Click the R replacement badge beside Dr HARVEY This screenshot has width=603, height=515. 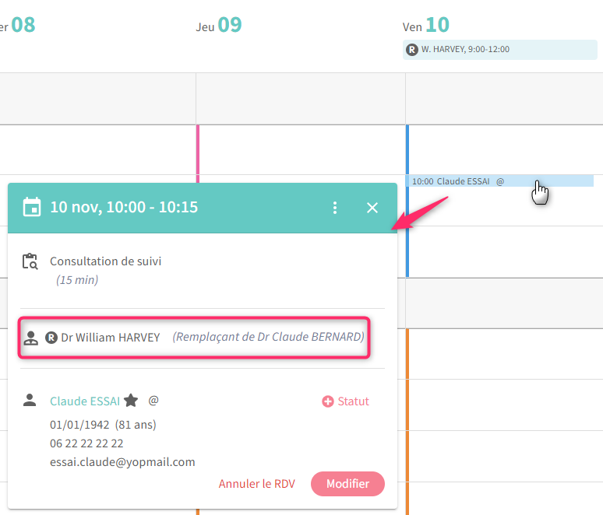[51, 338]
